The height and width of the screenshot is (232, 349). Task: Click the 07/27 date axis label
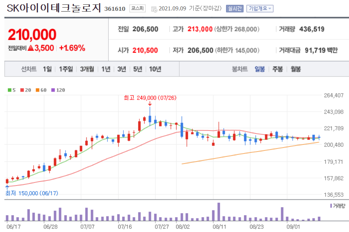tap(162, 227)
